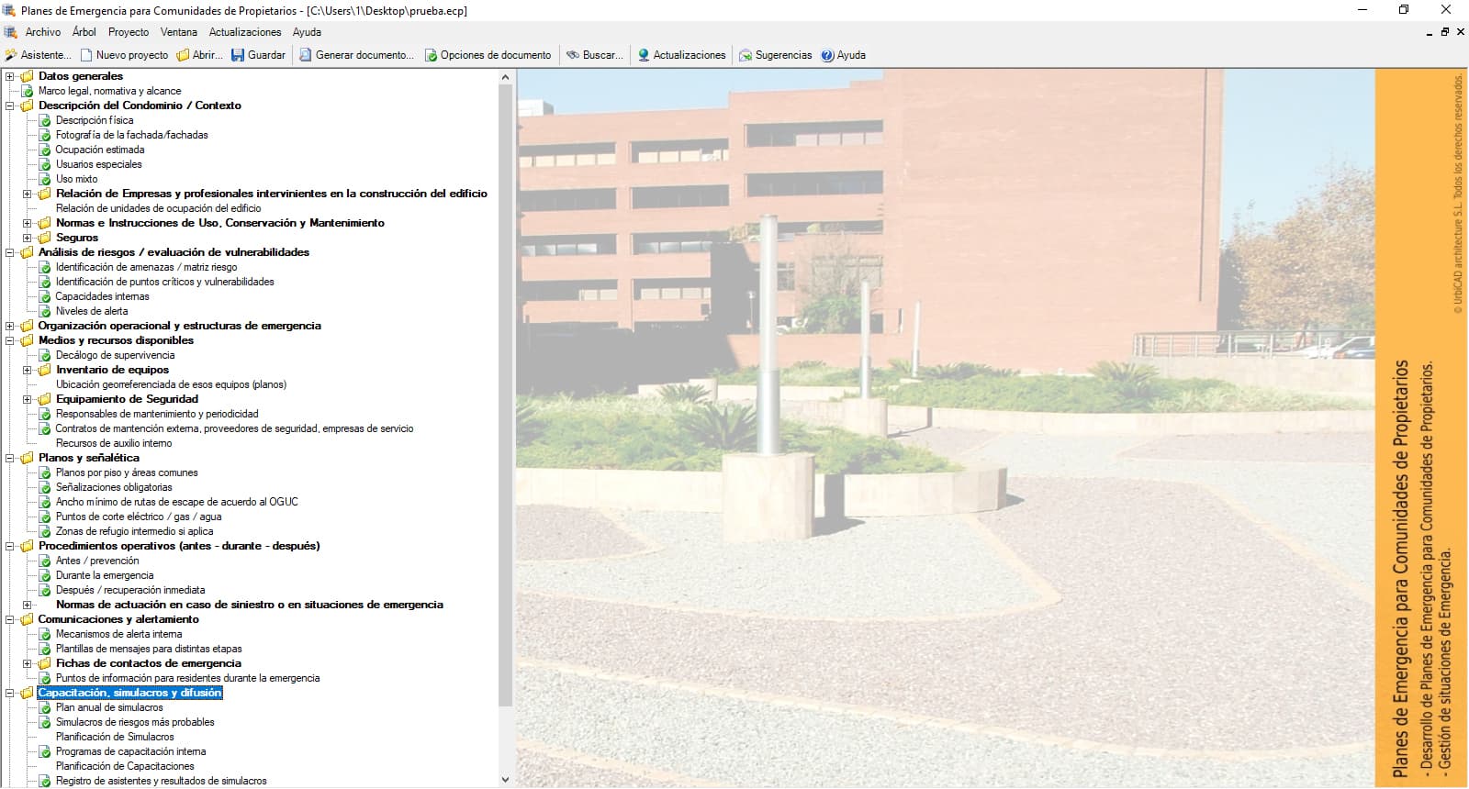Image resolution: width=1469 pixels, height=789 pixels.
Task: Open Opciones de documento
Action: click(x=488, y=55)
